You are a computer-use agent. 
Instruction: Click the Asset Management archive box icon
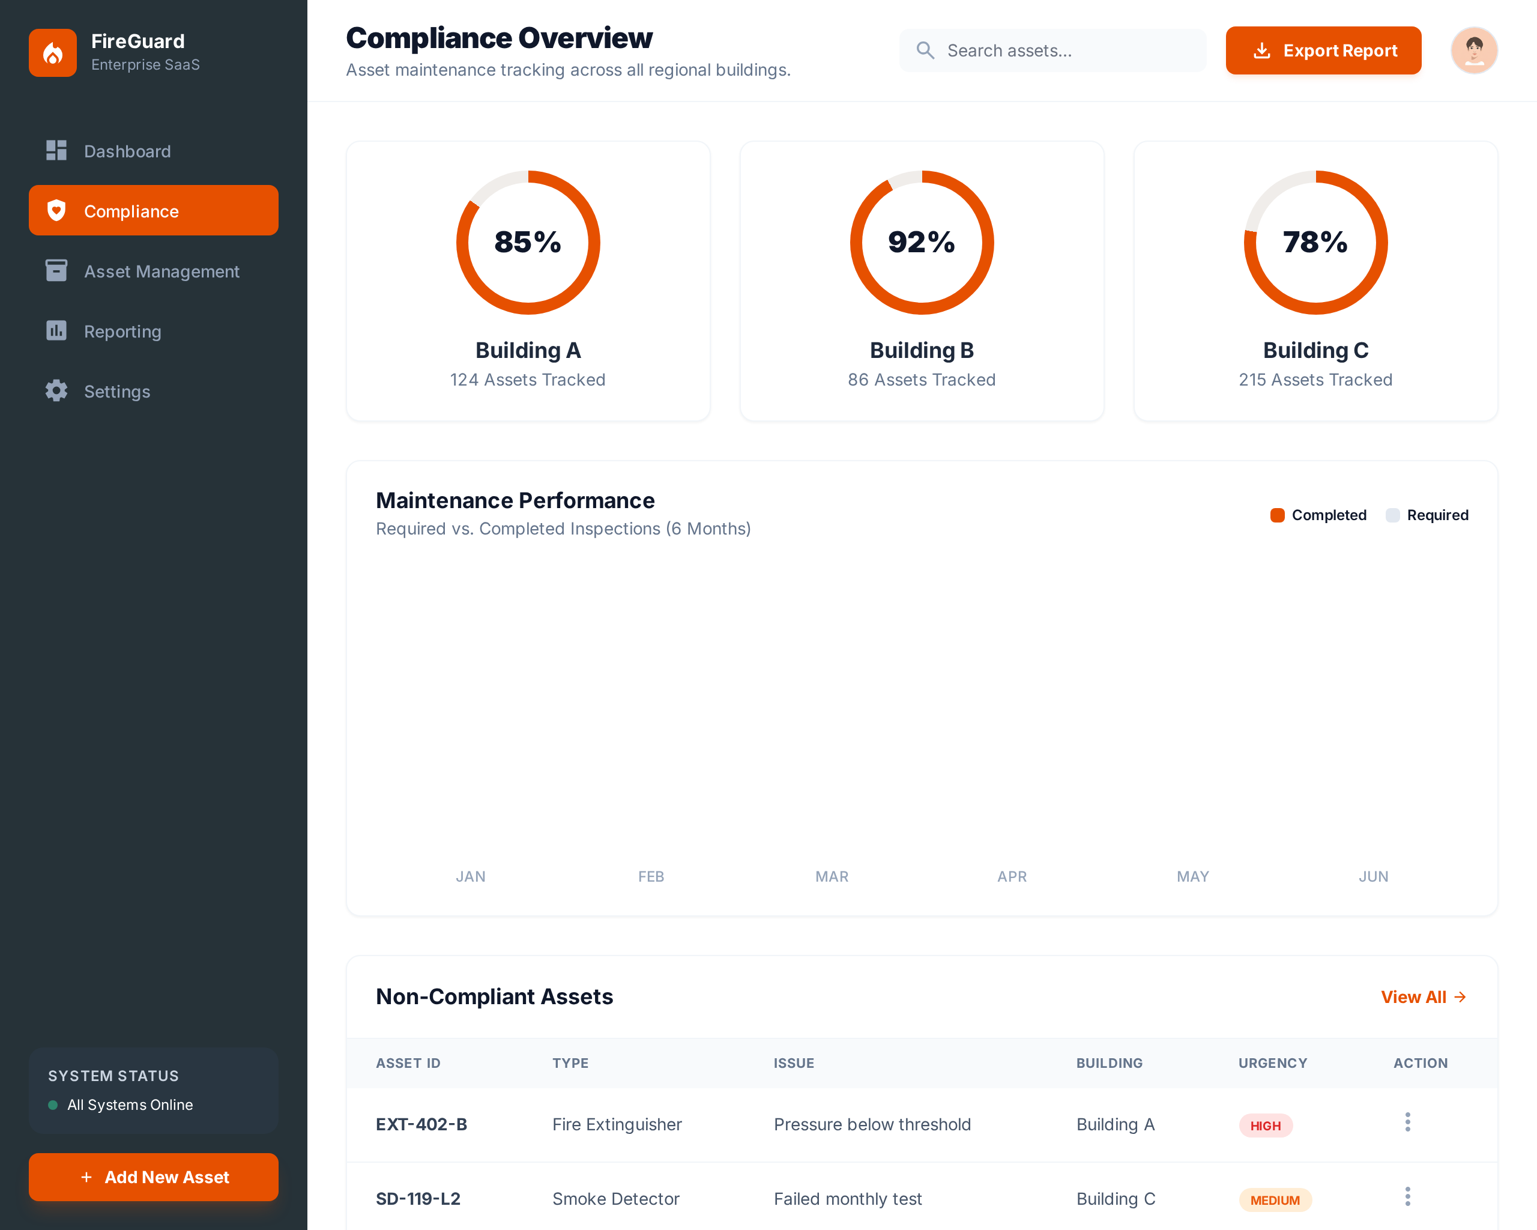(56, 271)
